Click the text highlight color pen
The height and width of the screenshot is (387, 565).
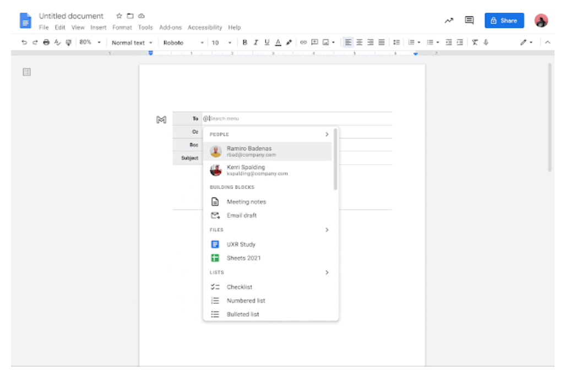pyautogui.click(x=289, y=42)
